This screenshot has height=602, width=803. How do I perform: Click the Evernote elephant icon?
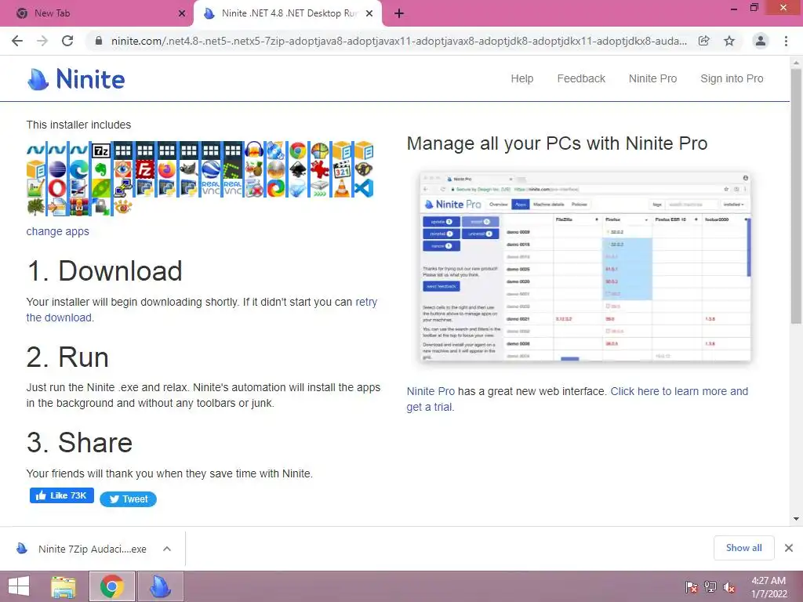coord(100,169)
